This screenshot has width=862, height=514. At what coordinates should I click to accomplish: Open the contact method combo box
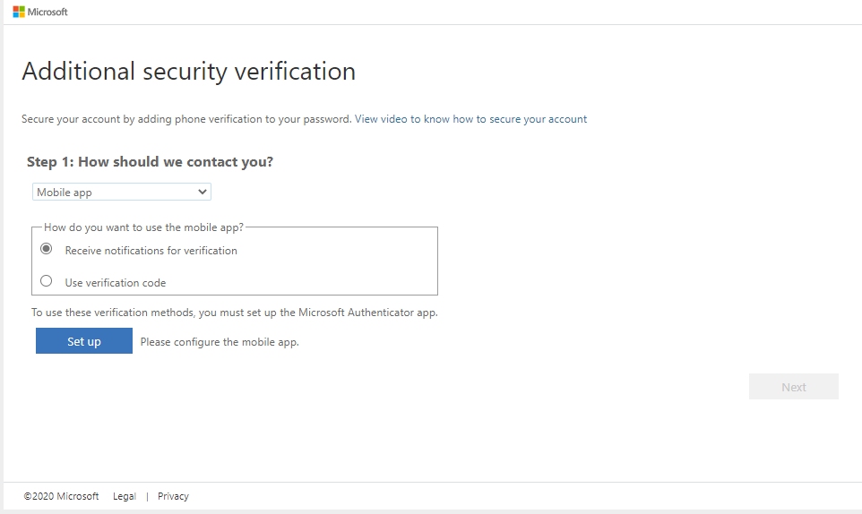[x=122, y=192]
